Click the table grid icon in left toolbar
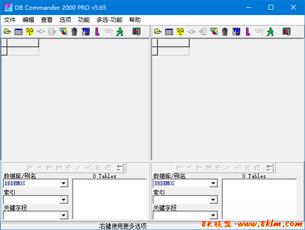This screenshot has width=305, height=230. click(18, 32)
